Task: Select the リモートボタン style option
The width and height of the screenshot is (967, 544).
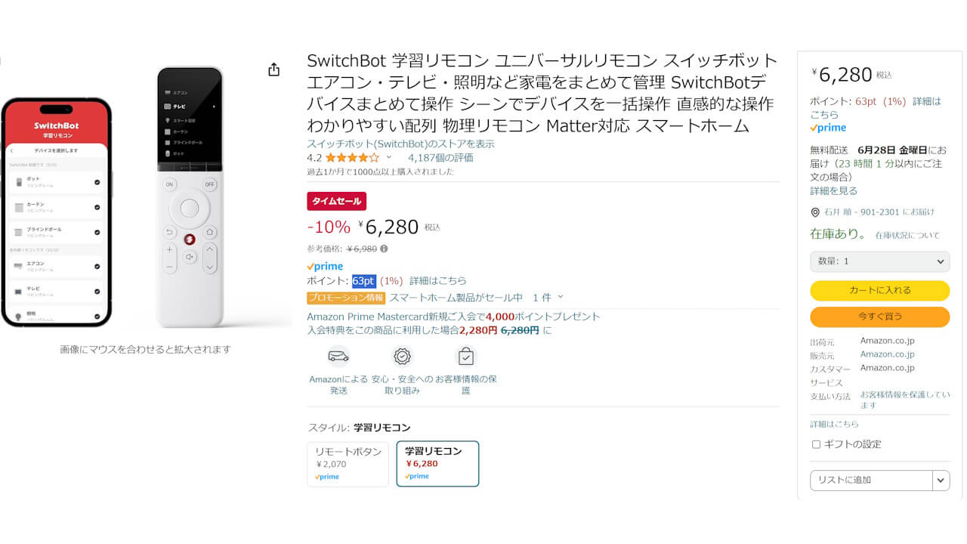Action: tap(348, 464)
